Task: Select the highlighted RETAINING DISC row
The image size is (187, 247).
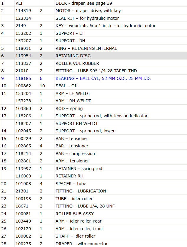Action: (93, 56)
